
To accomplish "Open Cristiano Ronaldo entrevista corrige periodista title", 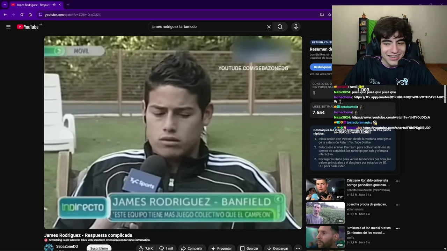I will [368, 183].
